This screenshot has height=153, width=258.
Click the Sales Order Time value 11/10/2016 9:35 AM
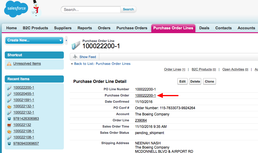pos(151,127)
